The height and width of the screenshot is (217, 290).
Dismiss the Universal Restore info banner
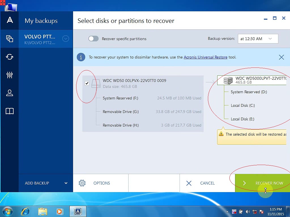(281, 57)
